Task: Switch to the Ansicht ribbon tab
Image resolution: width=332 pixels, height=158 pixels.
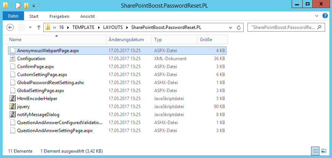Action: click(88, 16)
